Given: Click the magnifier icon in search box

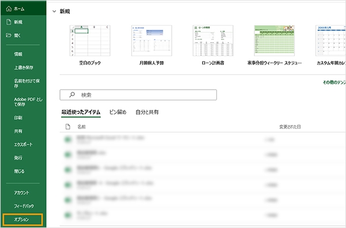Looking at the screenshot, I should click(x=72, y=95).
